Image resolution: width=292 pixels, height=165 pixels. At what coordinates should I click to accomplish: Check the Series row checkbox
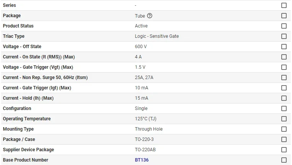point(284,5)
